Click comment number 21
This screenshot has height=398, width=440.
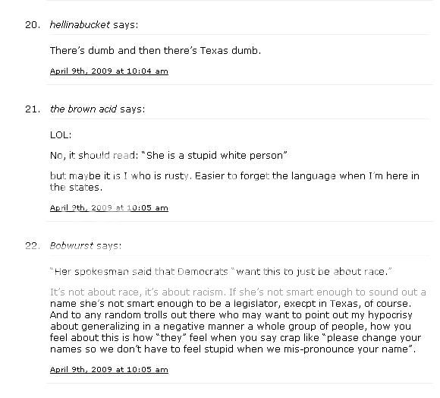(33, 109)
